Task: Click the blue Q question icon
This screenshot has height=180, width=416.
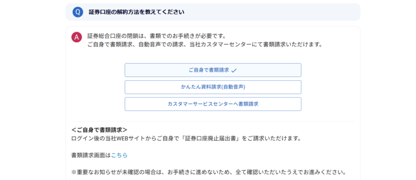Action: (78, 12)
